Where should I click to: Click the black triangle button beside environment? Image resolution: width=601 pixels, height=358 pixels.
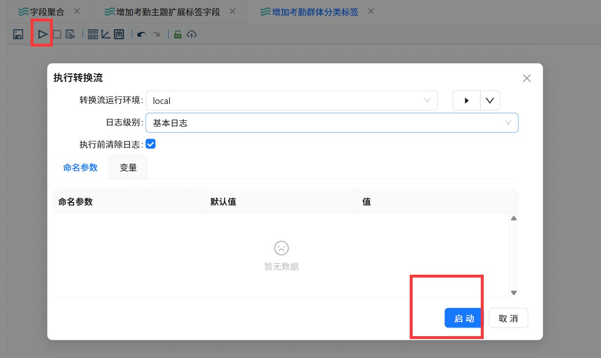point(466,101)
